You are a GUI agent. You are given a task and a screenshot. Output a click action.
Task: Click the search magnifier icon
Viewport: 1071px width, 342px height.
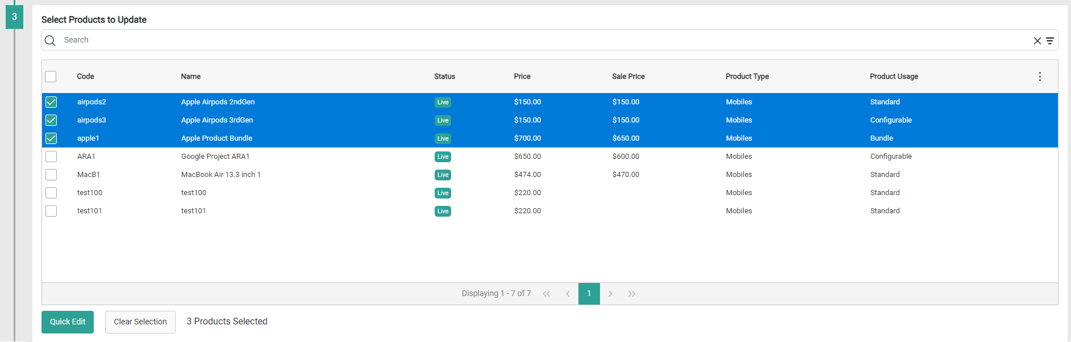point(50,40)
